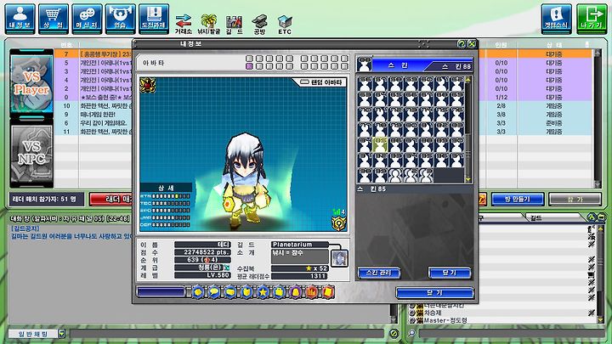612x344 pixels.
Task: Switch to the 스킨 88 tab
Action: [453, 66]
